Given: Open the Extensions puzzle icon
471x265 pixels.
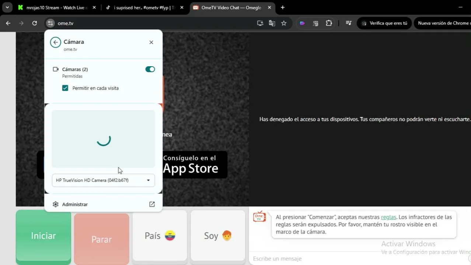Looking at the screenshot, I should 329,23.
